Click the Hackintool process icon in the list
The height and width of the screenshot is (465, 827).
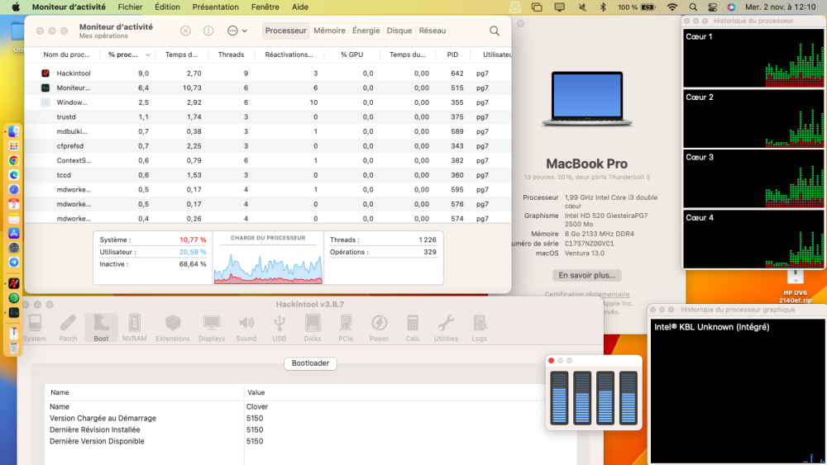[45, 74]
